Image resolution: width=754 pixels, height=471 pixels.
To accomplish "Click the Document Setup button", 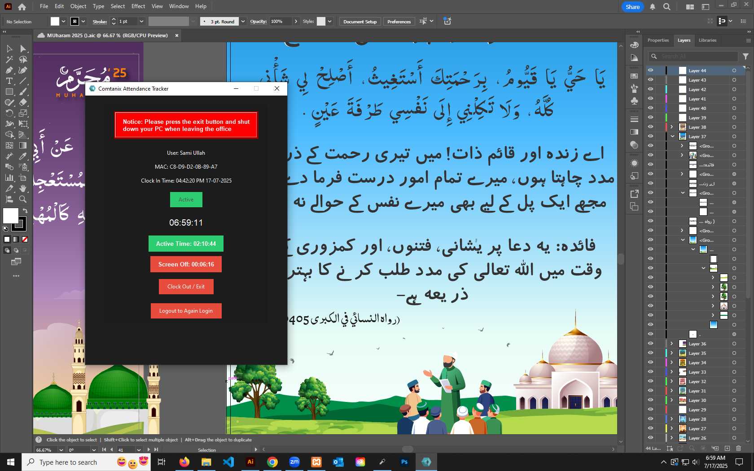I will 360,22.
